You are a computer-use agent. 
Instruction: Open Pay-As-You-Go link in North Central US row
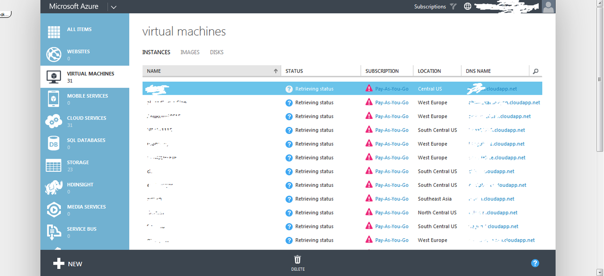[392, 213]
